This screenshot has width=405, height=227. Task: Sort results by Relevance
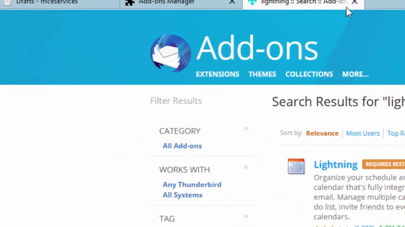click(322, 133)
